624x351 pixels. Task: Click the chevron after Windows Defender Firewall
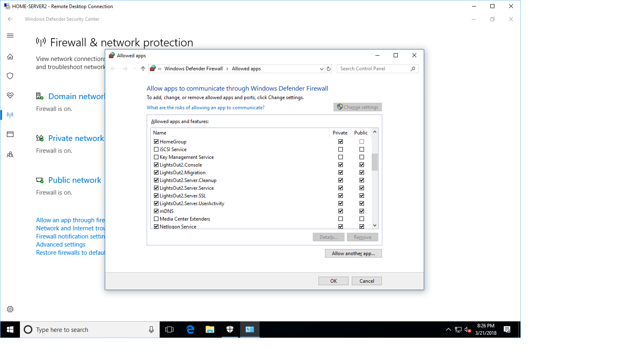(x=227, y=69)
